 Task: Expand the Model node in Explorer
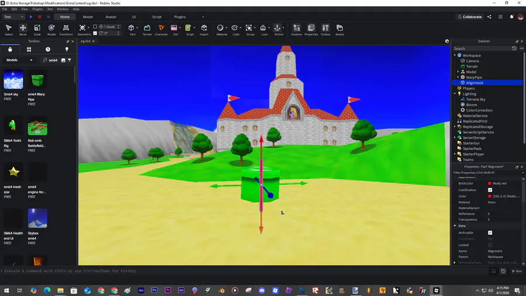[x=458, y=72]
